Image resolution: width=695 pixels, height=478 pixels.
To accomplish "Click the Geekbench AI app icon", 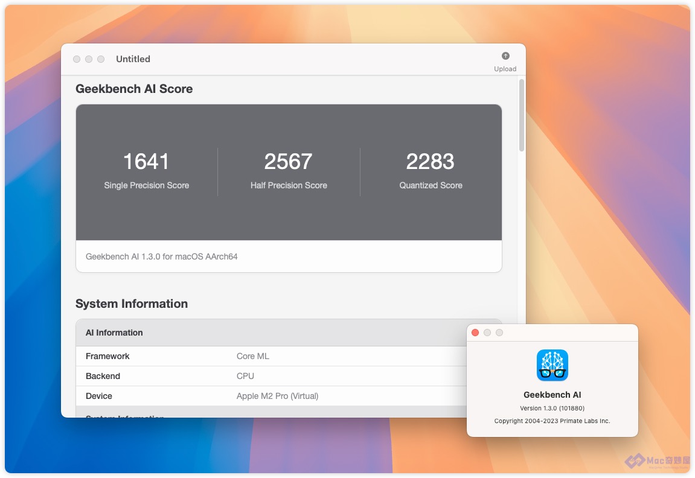I will tap(552, 365).
